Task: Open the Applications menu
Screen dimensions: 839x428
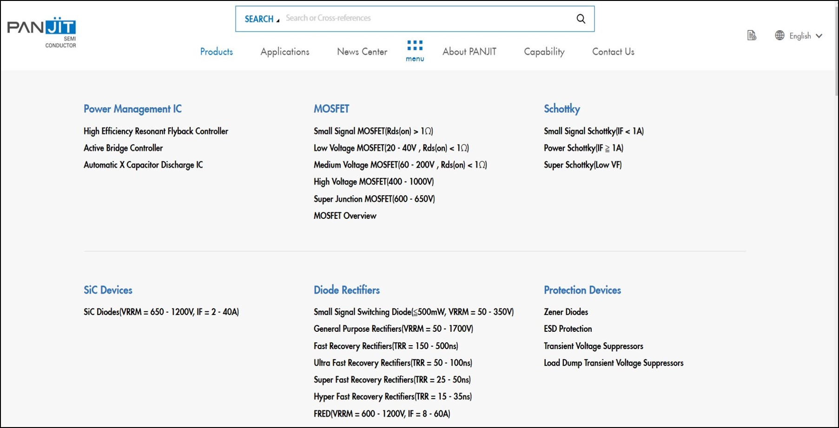Action: [x=285, y=52]
